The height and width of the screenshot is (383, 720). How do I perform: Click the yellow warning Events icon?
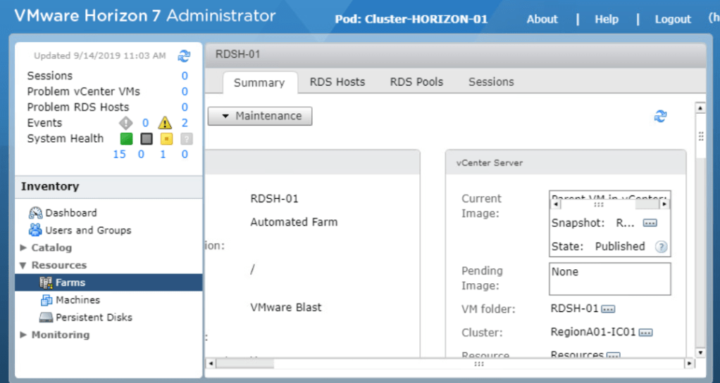(165, 123)
